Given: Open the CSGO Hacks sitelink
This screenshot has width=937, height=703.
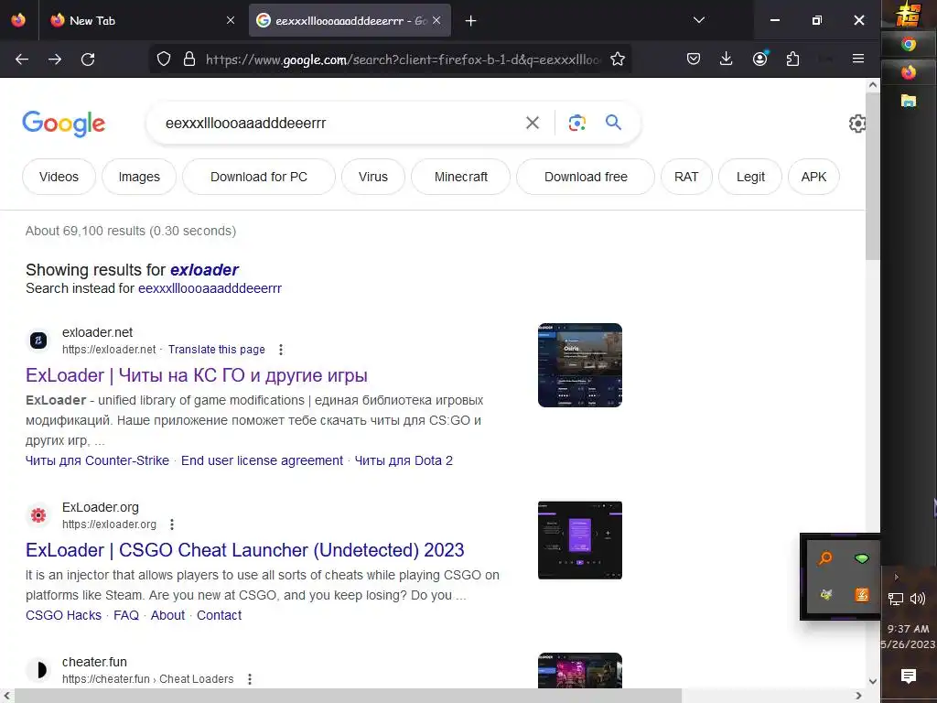Looking at the screenshot, I should (x=63, y=616).
